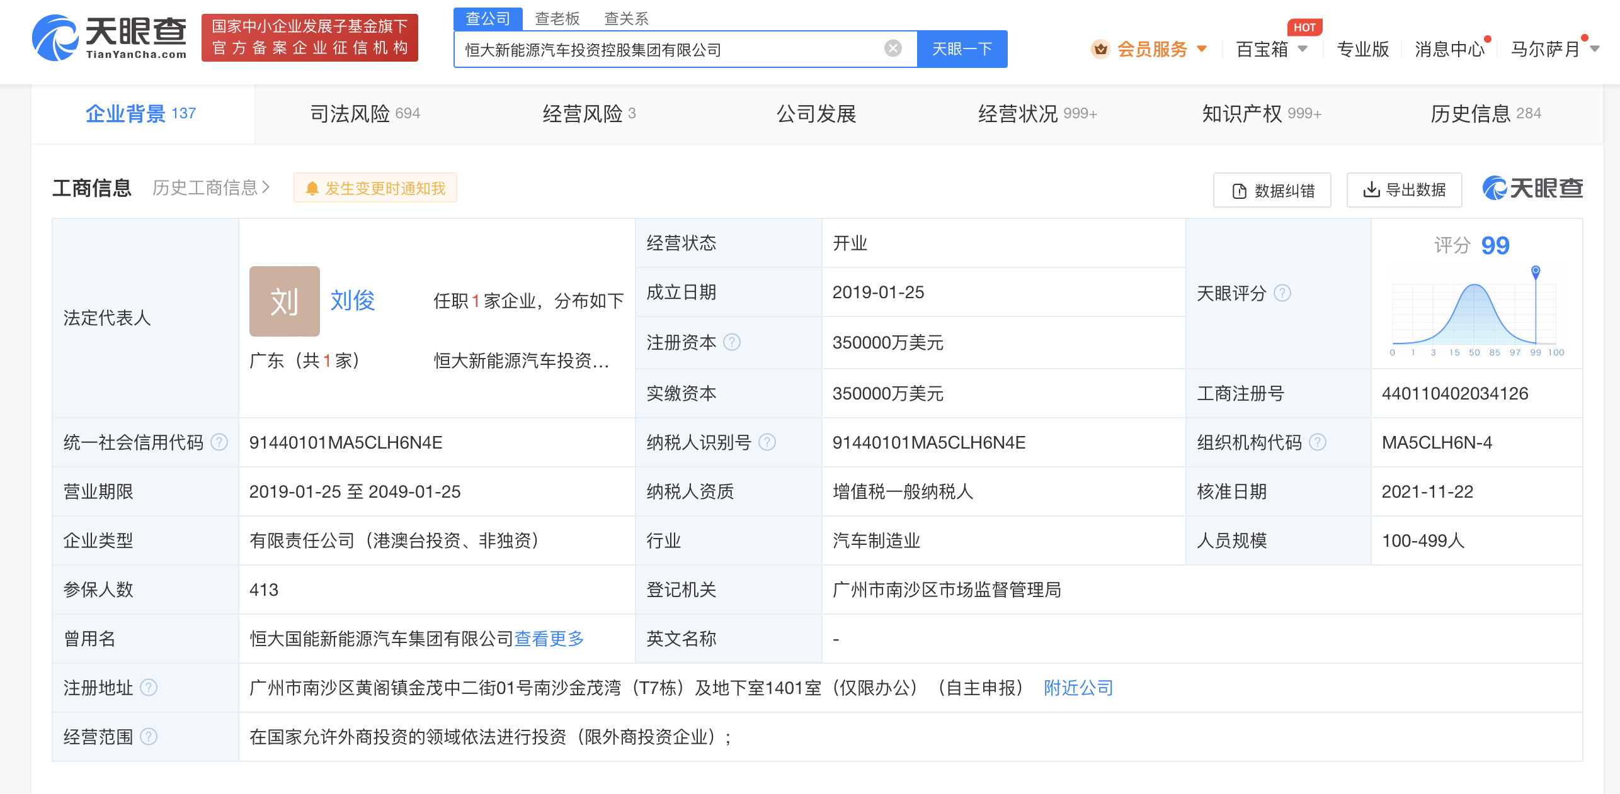
Task: Click the 天眼一下 search button
Action: point(962,48)
